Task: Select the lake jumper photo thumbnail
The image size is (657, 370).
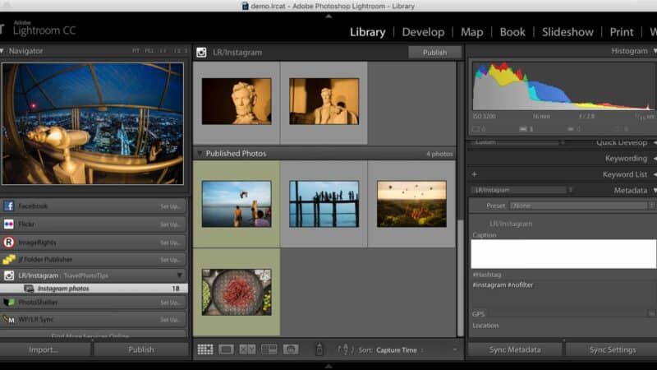Action: (x=237, y=204)
